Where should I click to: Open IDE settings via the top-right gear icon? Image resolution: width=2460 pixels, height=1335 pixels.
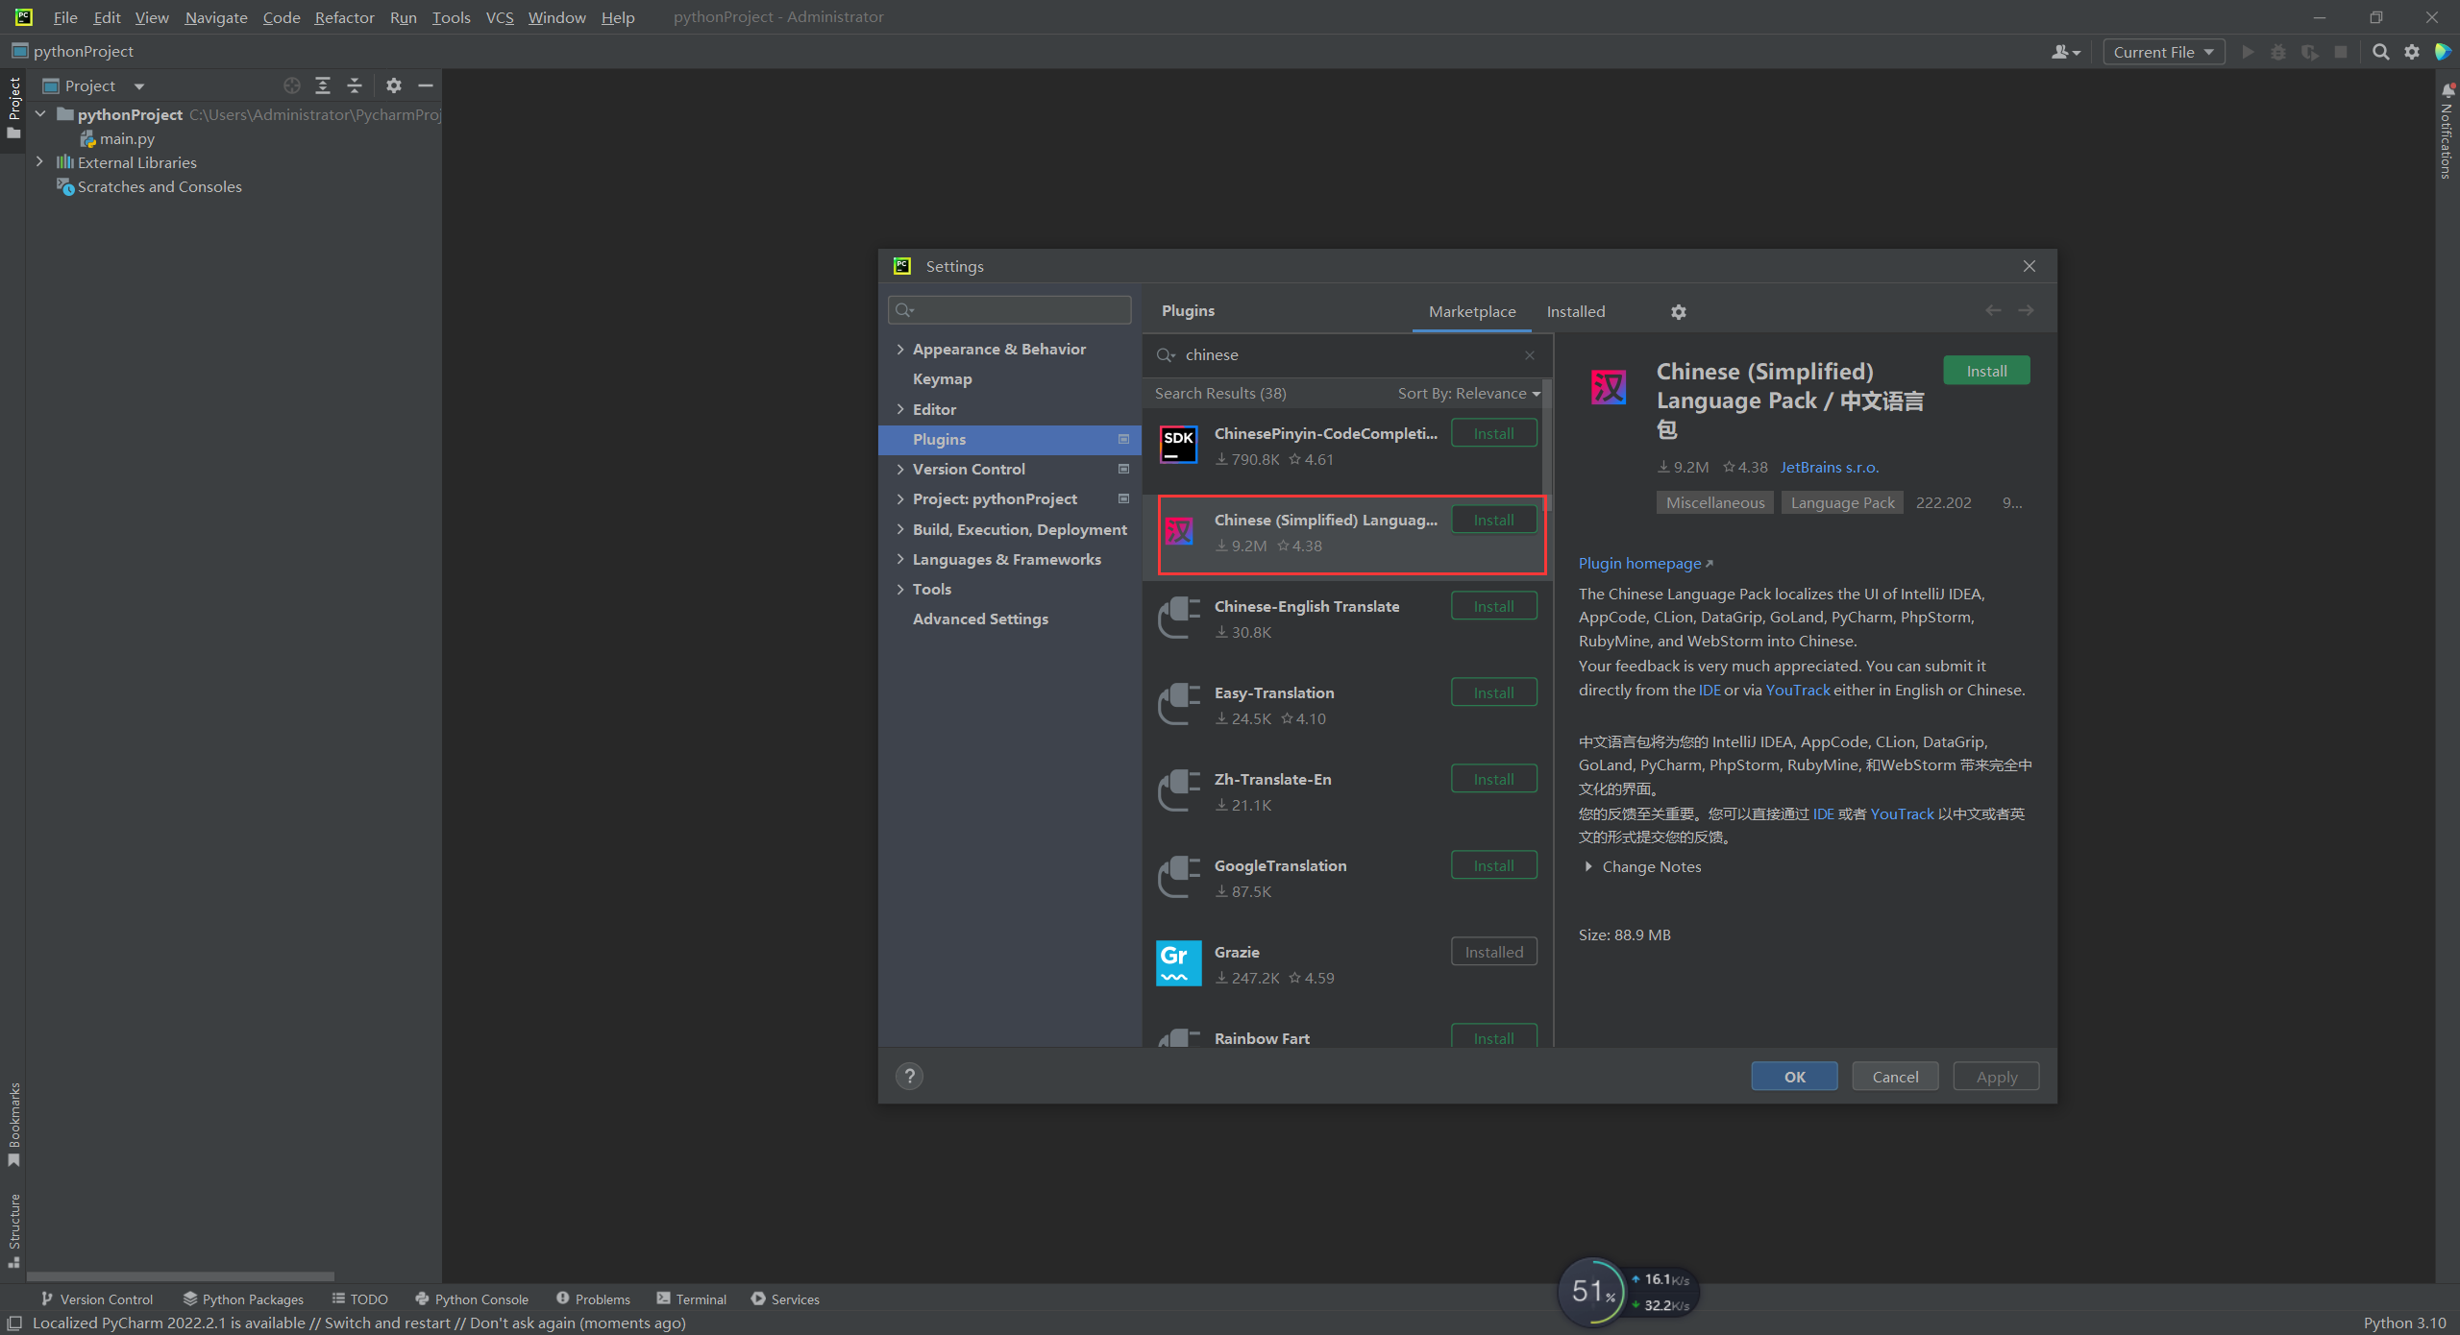[2412, 52]
